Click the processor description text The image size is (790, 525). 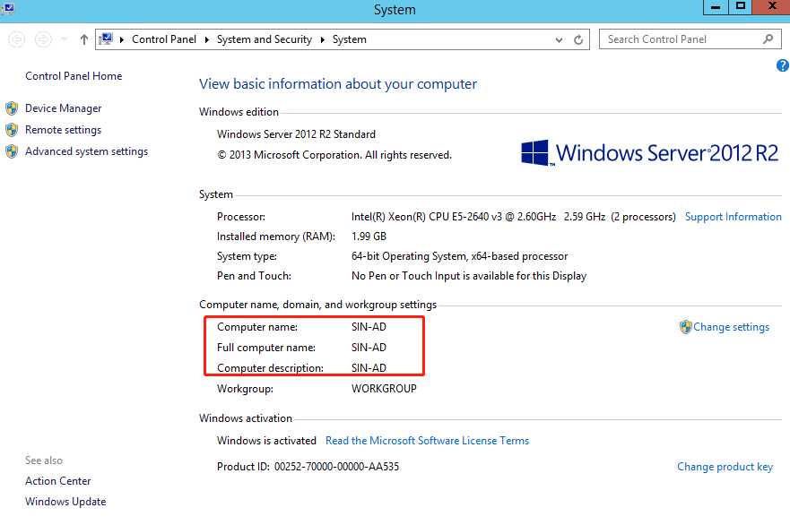point(514,217)
